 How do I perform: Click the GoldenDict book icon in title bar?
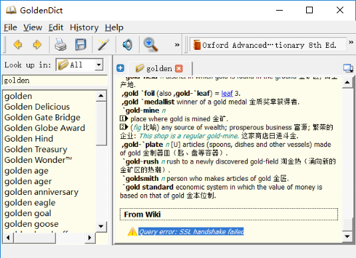coord(11,10)
